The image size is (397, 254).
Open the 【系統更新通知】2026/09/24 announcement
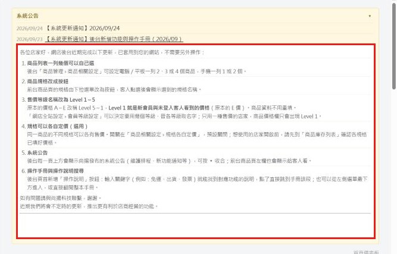coord(82,28)
